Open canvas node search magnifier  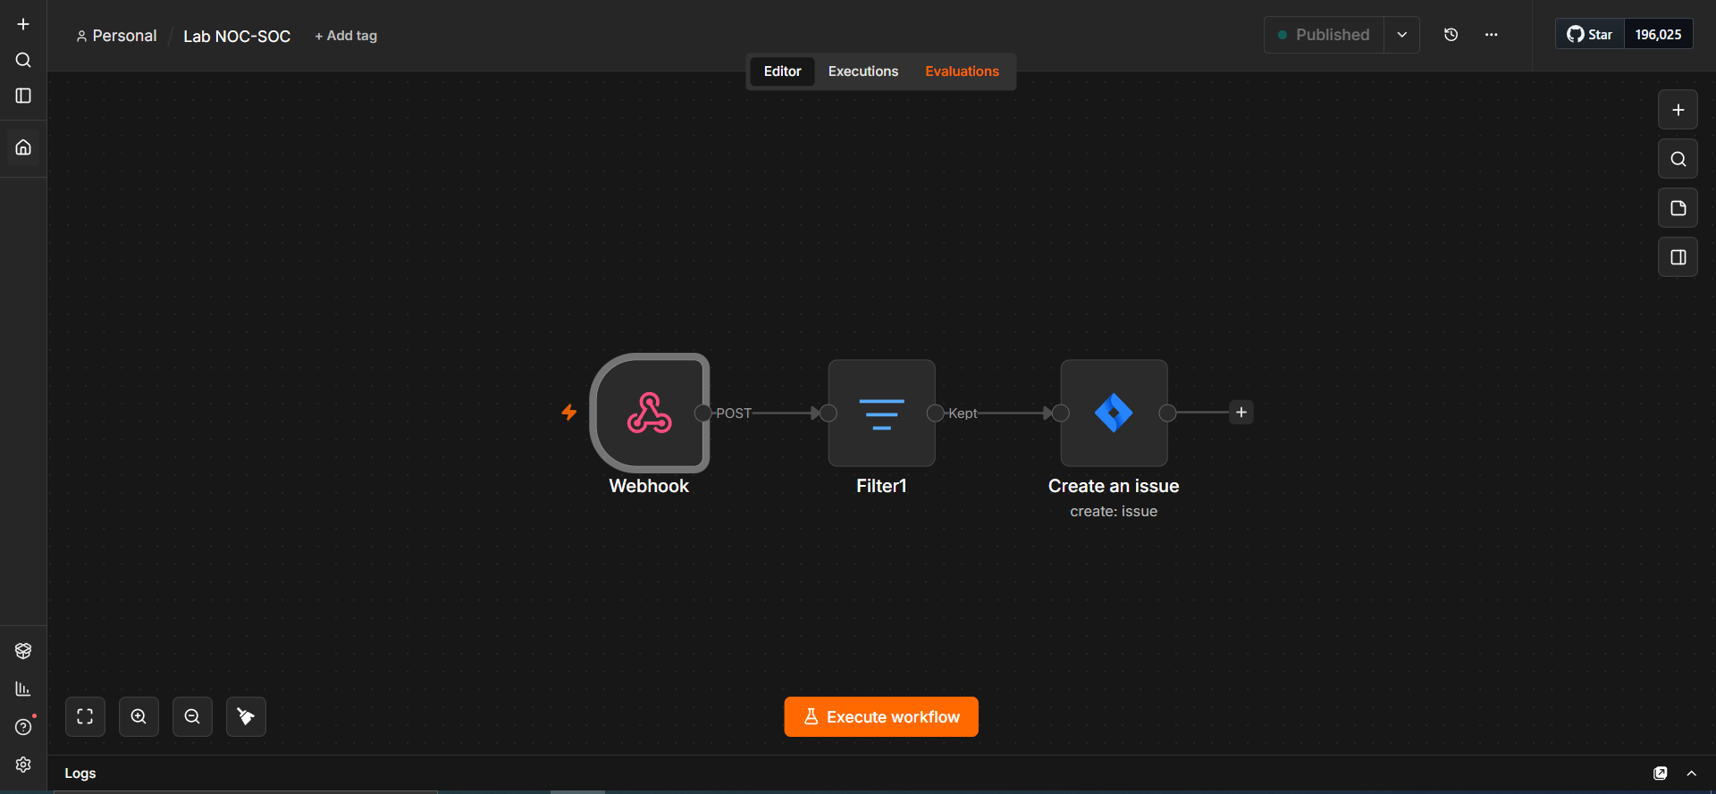pos(1678,159)
